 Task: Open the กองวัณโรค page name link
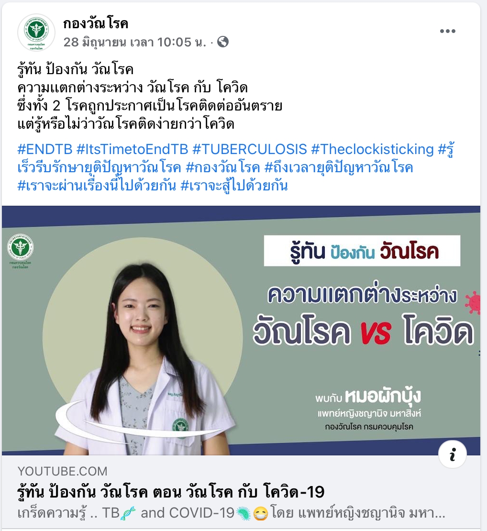tap(96, 23)
